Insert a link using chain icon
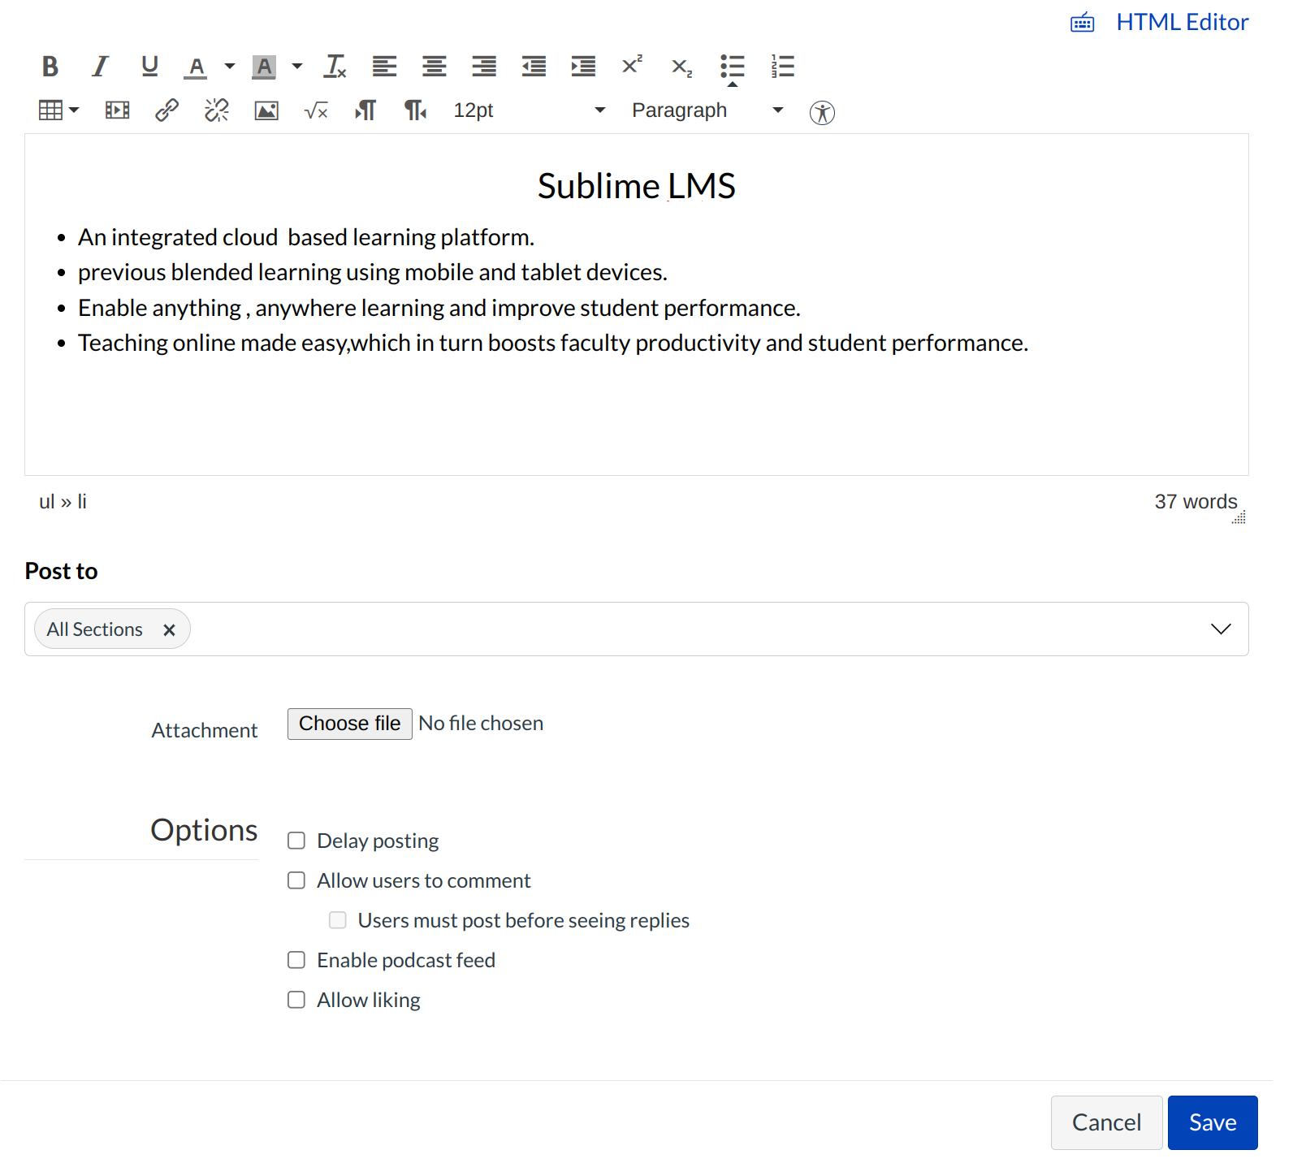Viewport: 1293px width, 1176px height. pos(166,110)
